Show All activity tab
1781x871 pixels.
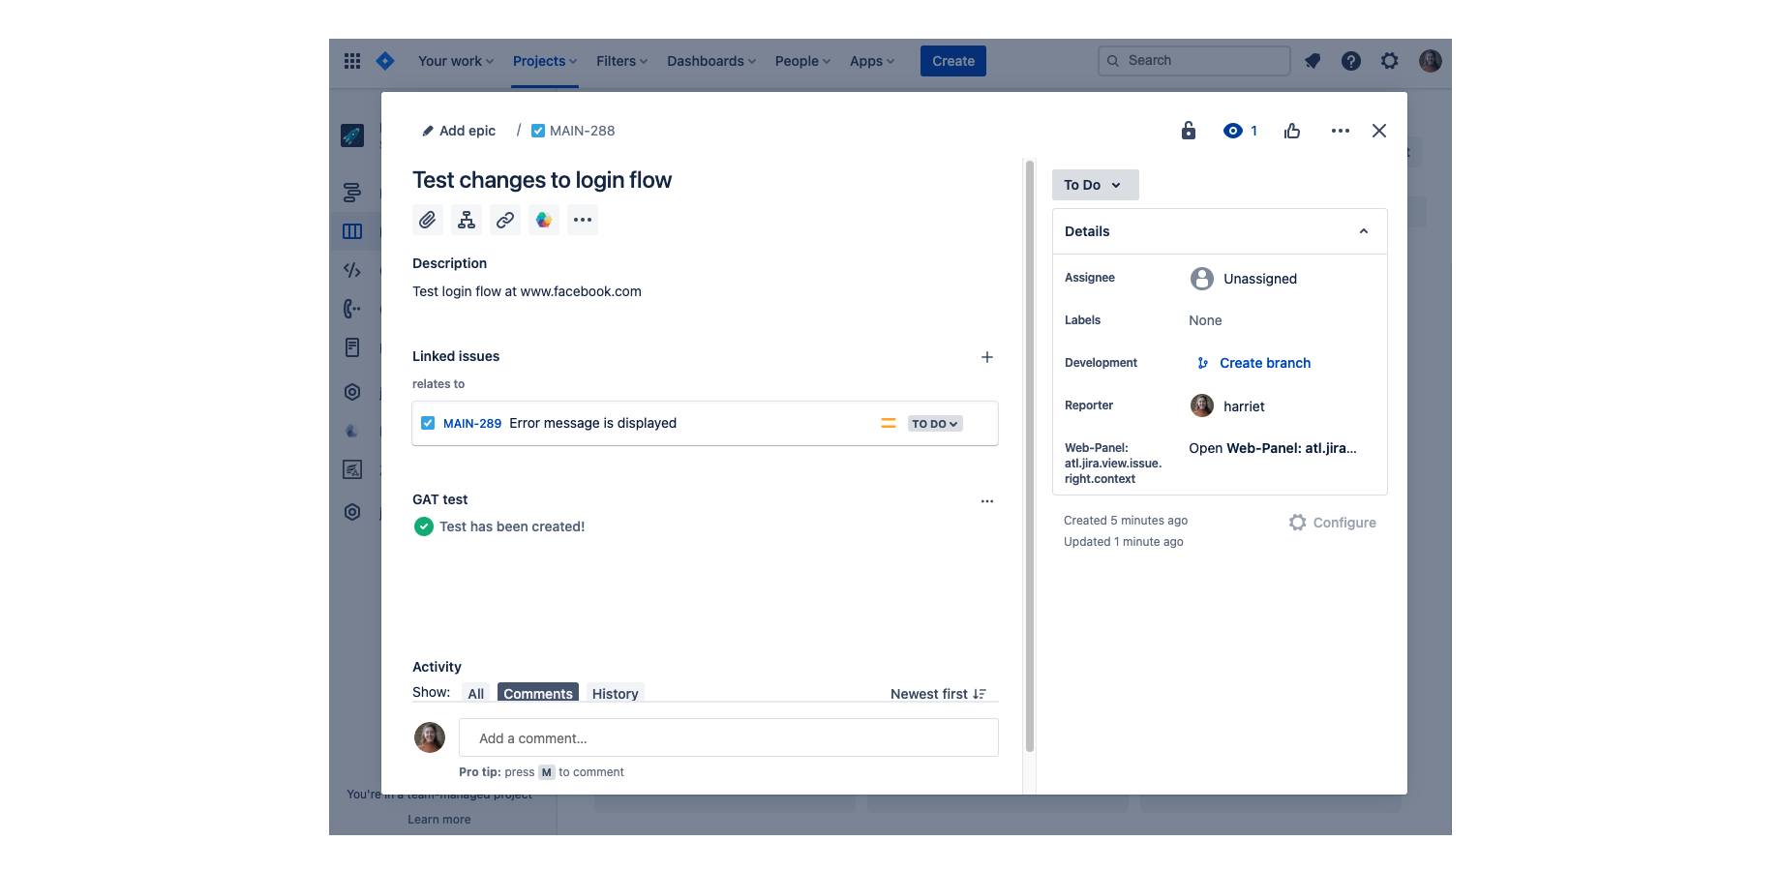[x=476, y=693]
